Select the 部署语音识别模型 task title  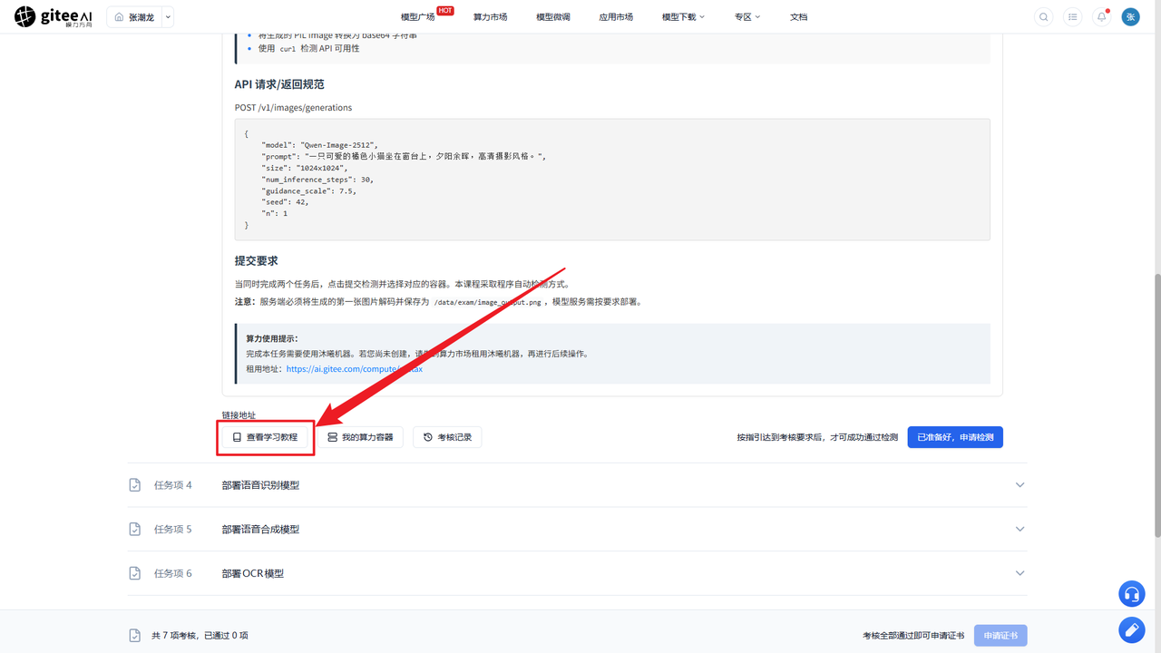pos(260,485)
